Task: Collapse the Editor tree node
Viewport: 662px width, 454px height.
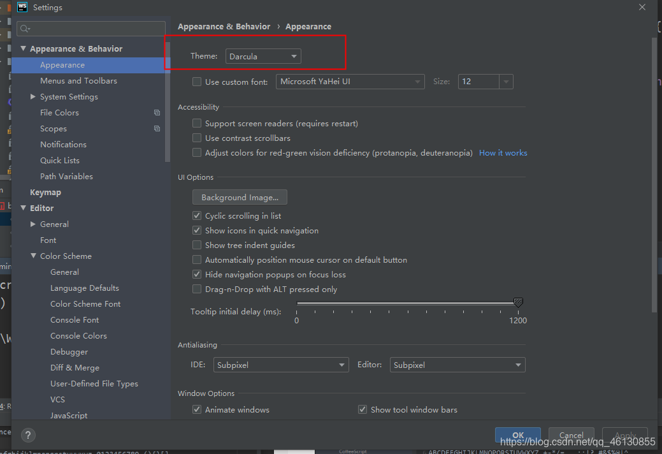Action: pyautogui.click(x=23, y=208)
